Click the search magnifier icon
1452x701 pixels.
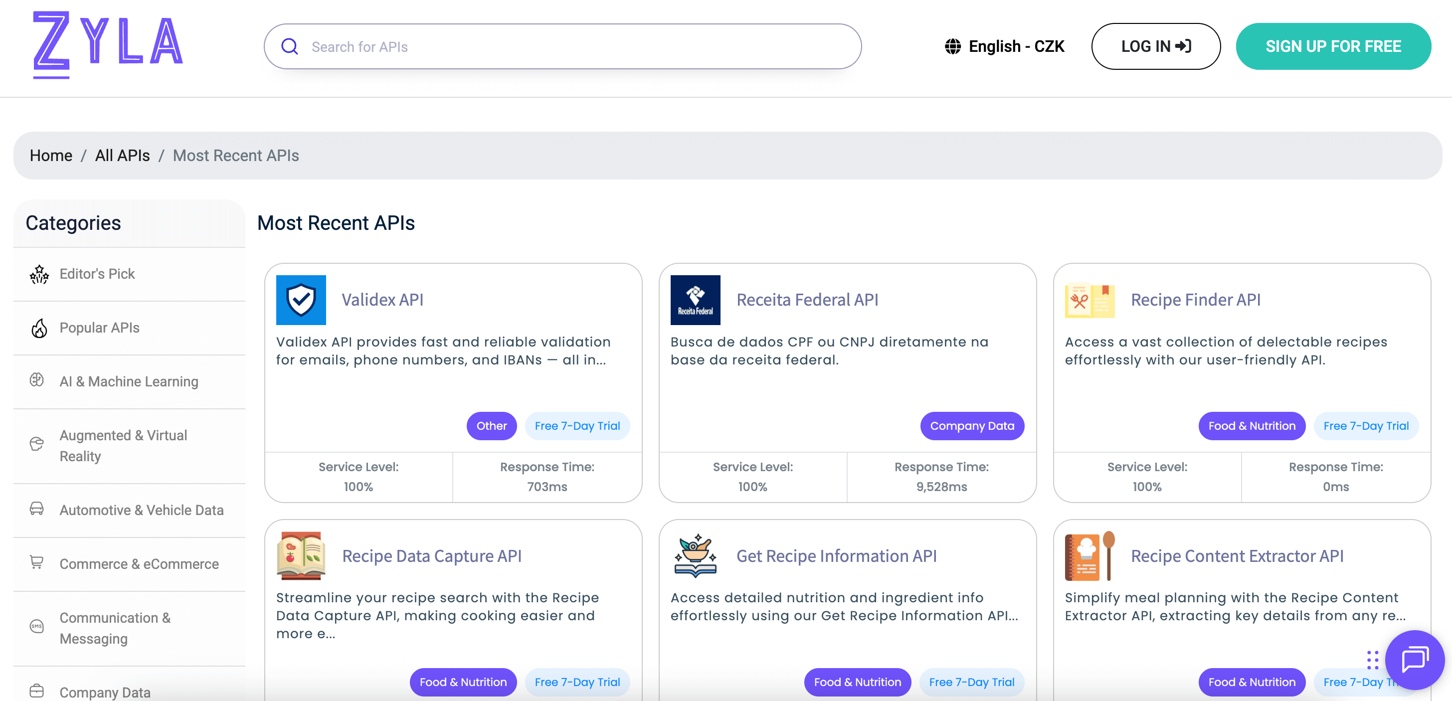[x=290, y=46]
